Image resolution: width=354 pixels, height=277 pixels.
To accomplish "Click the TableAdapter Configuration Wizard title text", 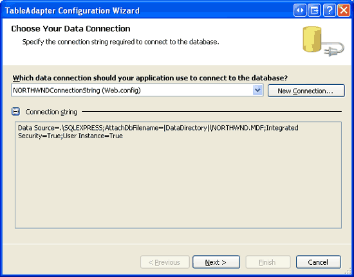I will coord(72,10).
